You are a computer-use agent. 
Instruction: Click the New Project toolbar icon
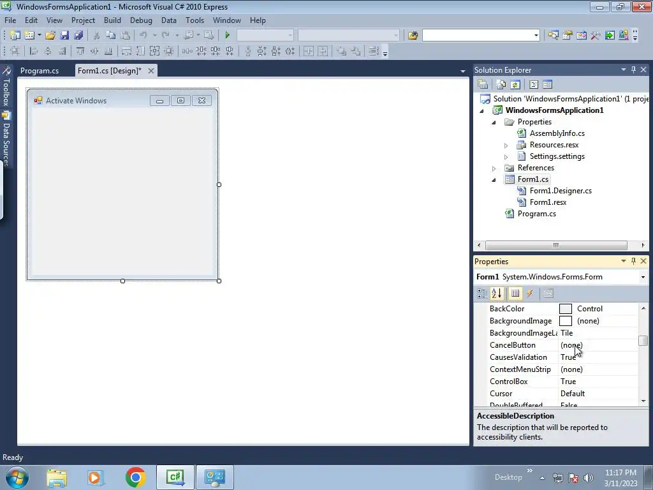point(15,36)
